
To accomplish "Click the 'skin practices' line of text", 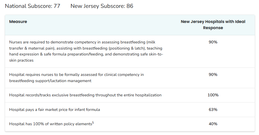I will [21, 60].
